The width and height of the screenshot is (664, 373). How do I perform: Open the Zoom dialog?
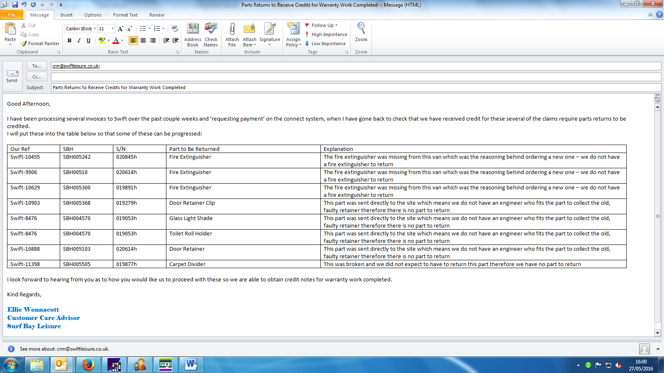(x=361, y=32)
